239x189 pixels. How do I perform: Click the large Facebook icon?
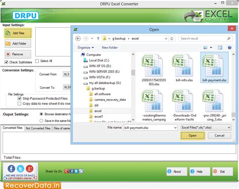pos(12,169)
